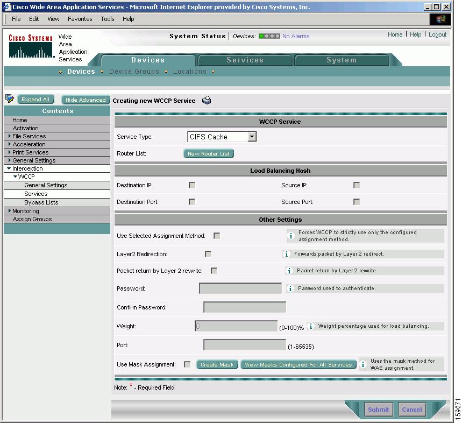Click the Weight input field

[236, 326]
